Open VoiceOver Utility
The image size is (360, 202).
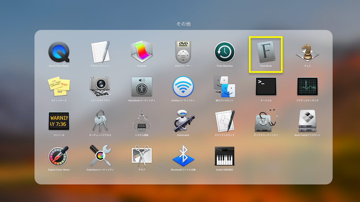[x=141, y=87]
